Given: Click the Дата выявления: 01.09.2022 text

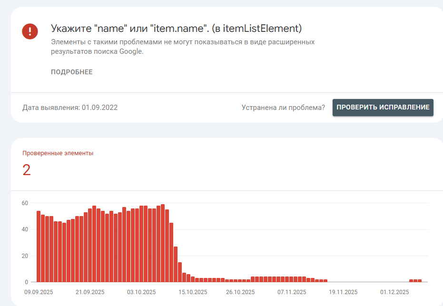Looking at the screenshot, I should (x=70, y=108).
